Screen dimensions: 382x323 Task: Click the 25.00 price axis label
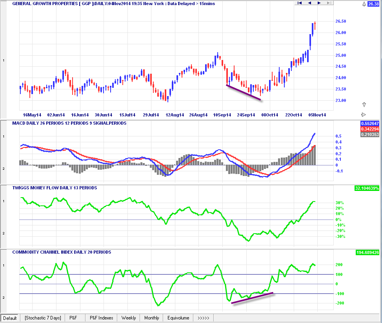[x=340, y=55]
